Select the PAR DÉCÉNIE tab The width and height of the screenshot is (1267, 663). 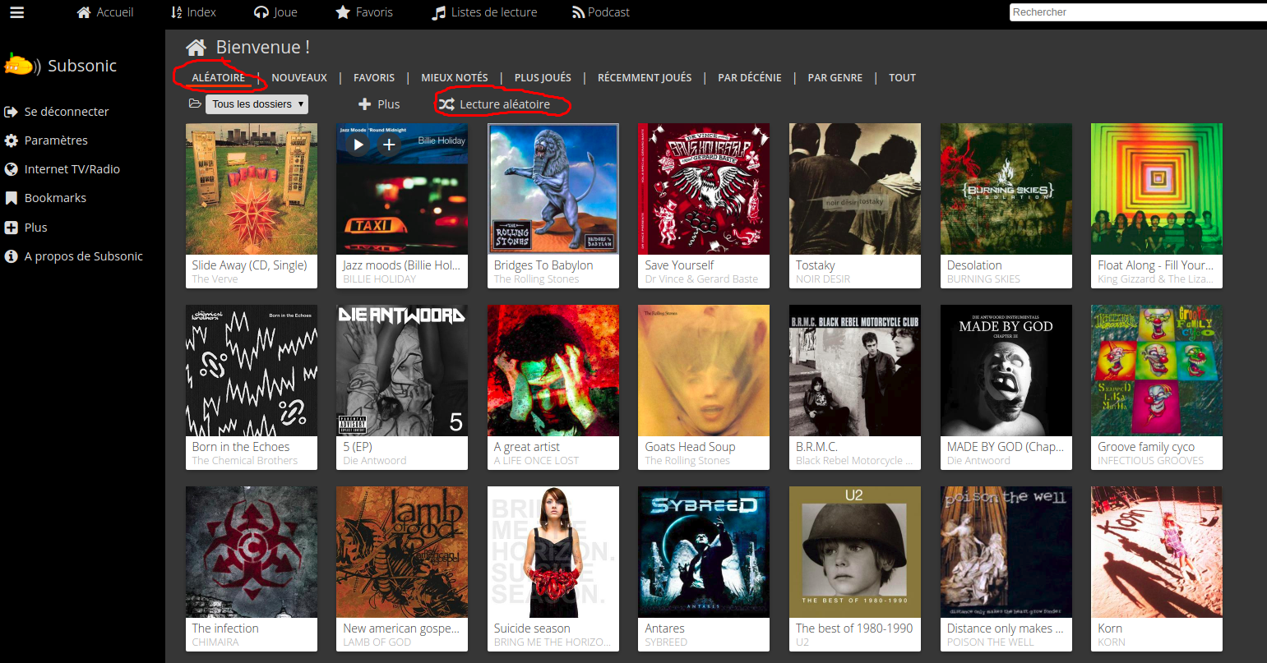[x=750, y=78]
